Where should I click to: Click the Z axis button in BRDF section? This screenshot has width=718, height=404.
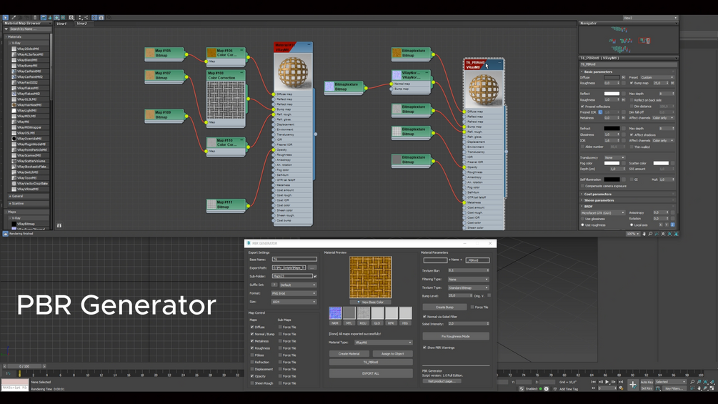[673, 225]
